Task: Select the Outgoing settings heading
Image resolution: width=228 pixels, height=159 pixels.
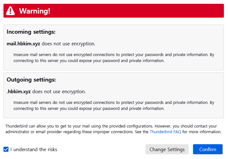Action: 31,80
